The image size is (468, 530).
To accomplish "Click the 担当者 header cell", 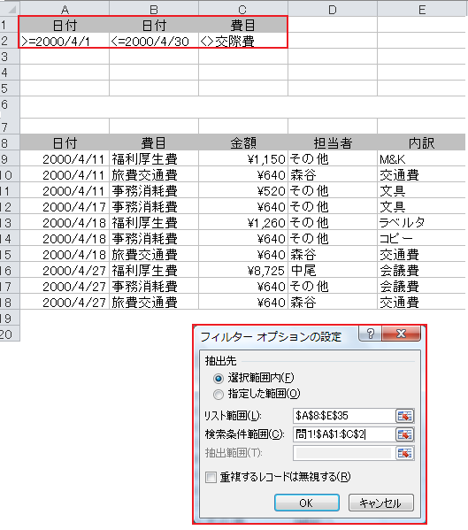I will coord(333,143).
